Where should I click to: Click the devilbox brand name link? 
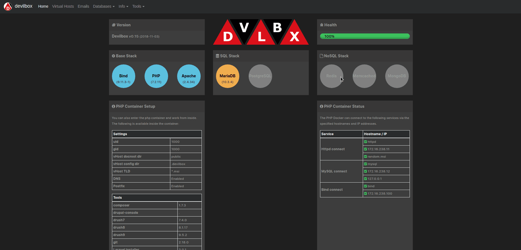tap(24, 6)
